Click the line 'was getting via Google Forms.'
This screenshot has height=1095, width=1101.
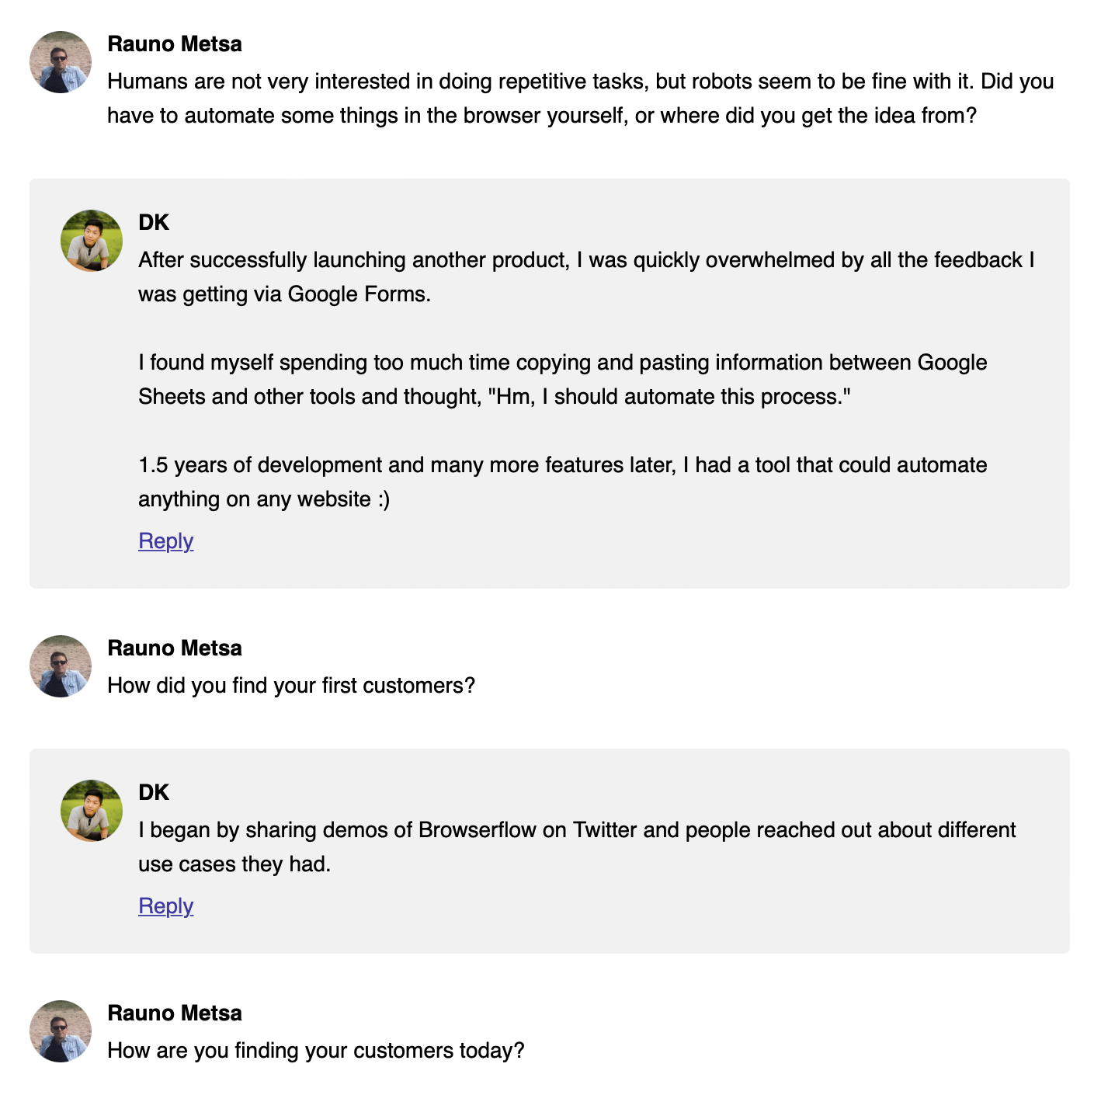pos(284,294)
